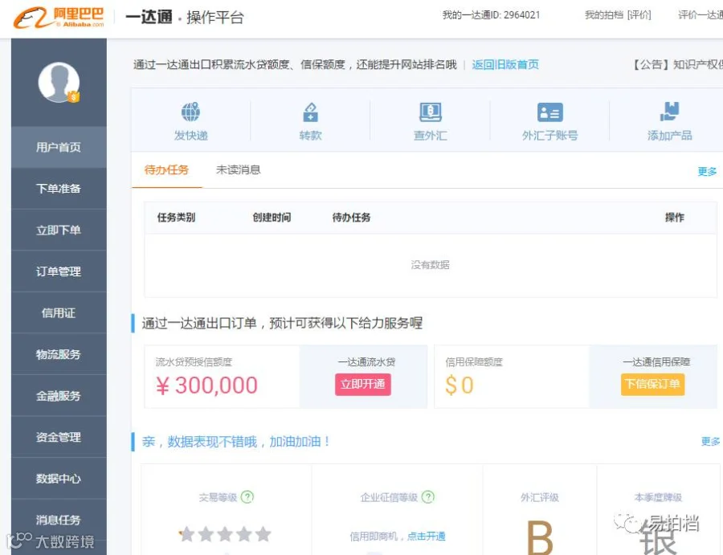Click the 外汇子账号 label

pos(550,136)
